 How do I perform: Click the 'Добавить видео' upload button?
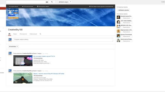click(x=63, y=2)
